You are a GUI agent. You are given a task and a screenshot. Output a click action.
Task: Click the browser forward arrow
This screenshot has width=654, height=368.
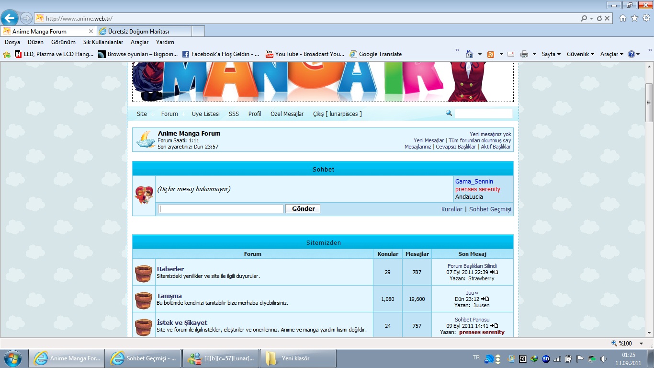point(26,18)
